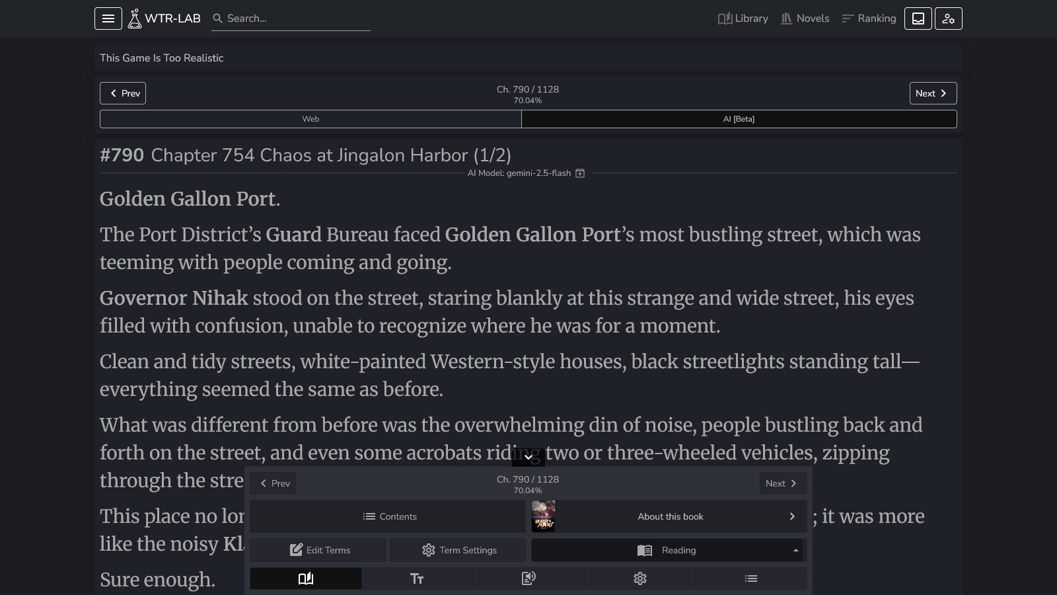1057x595 pixels.
Task: Open About this book
Action: coord(670,516)
